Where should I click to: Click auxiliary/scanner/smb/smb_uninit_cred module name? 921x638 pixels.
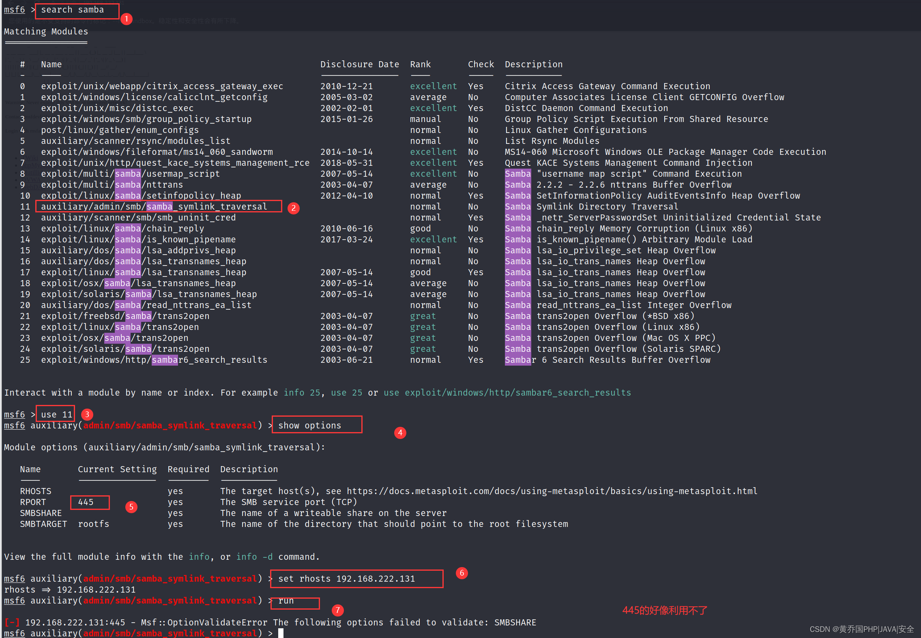point(138,218)
